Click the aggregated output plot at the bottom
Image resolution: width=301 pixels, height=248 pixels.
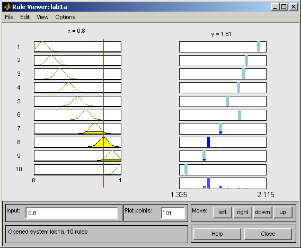coord(223,183)
